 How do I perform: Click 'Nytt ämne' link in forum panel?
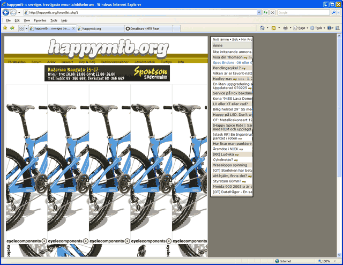click(221, 39)
